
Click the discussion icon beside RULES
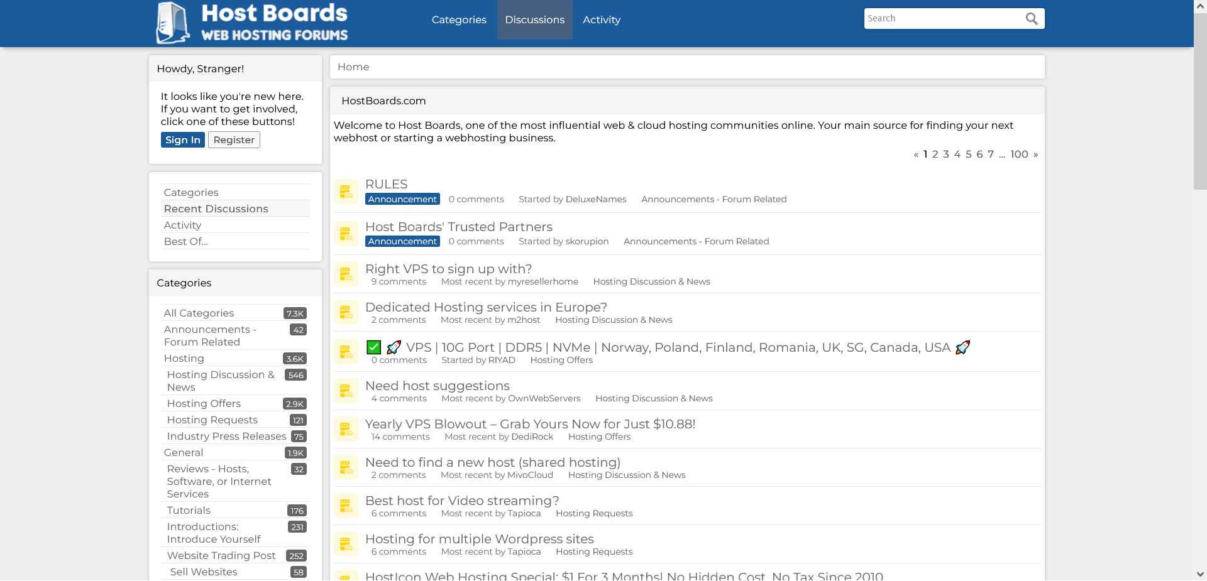346,192
